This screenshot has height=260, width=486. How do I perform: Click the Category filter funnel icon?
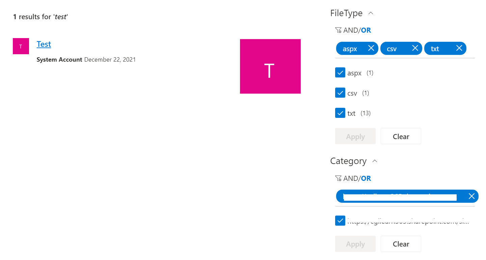(338, 178)
